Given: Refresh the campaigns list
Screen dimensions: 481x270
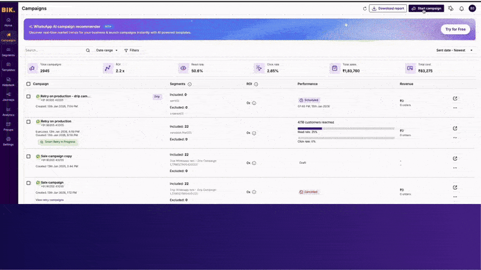Looking at the screenshot, I should pyautogui.click(x=364, y=8).
